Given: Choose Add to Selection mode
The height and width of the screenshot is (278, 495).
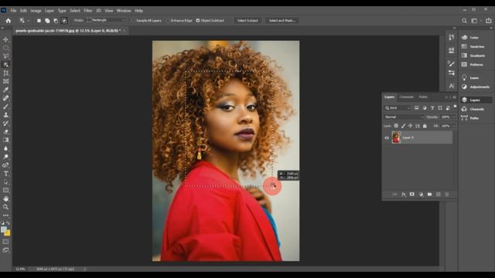Looking at the screenshot, I should point(47,21).
